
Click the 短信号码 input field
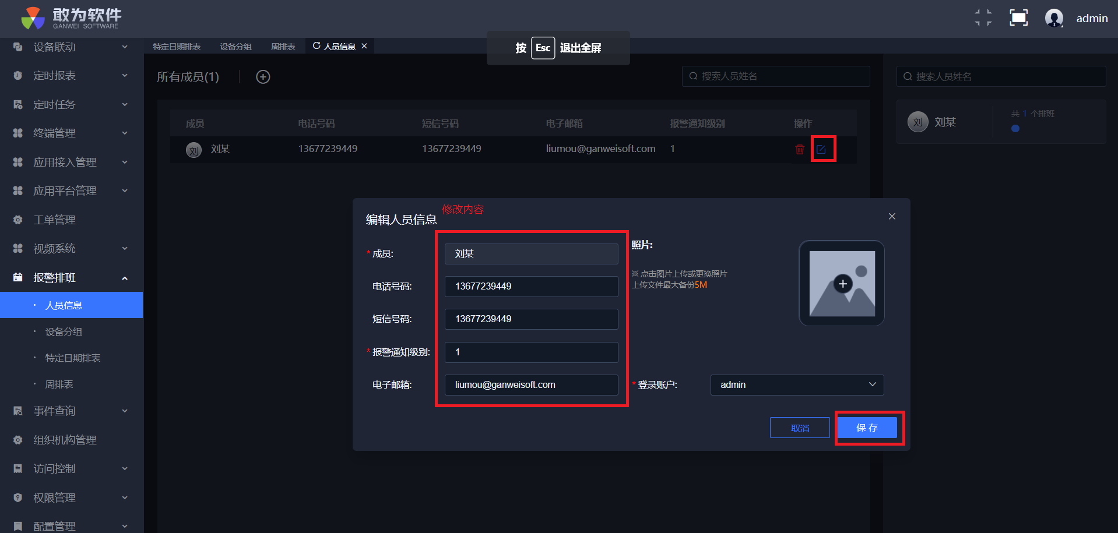pyautogui.click(x=531, y=319)
